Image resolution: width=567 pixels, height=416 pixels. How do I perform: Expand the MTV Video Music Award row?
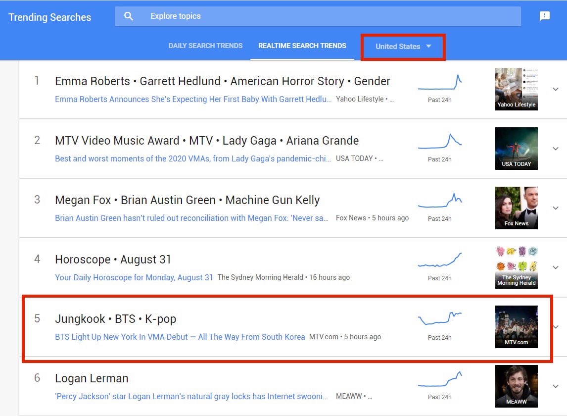point(556,149)
